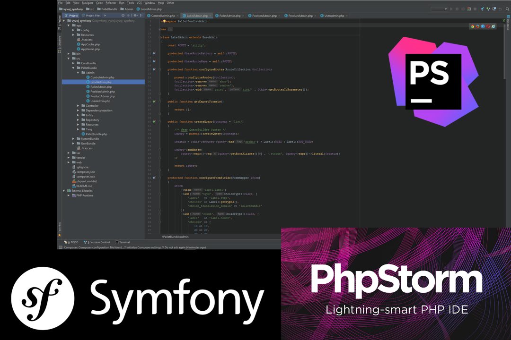The image size is (511, 340).
Task: Select ProductAdmin.php in project tree
Action: (x=100, y=96)
